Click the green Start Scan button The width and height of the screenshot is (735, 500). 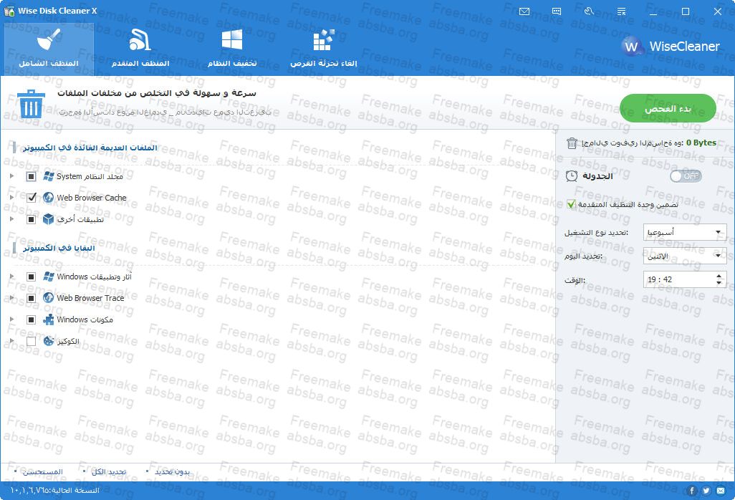(668, 108)
